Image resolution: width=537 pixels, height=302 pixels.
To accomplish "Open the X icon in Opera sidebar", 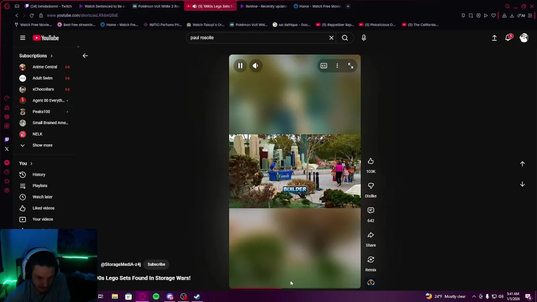I will (x=7, y=149).
